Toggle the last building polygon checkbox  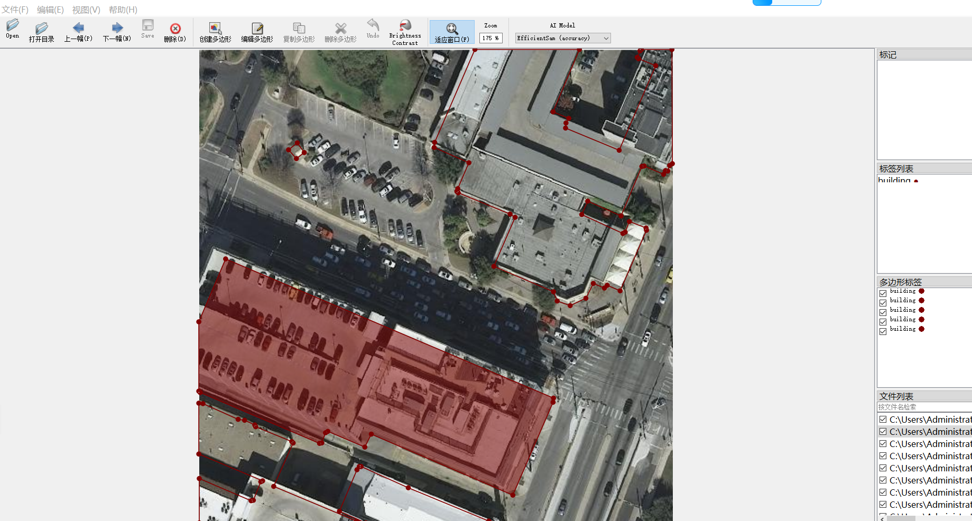[883, 331]
